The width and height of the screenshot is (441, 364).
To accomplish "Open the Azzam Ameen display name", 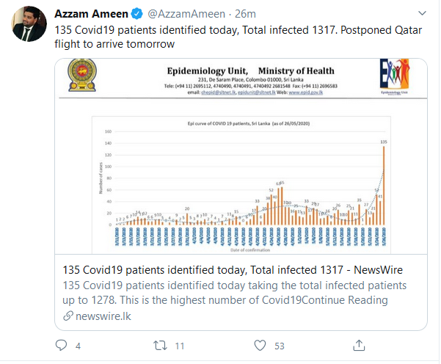I will click(x=92, y=14).
